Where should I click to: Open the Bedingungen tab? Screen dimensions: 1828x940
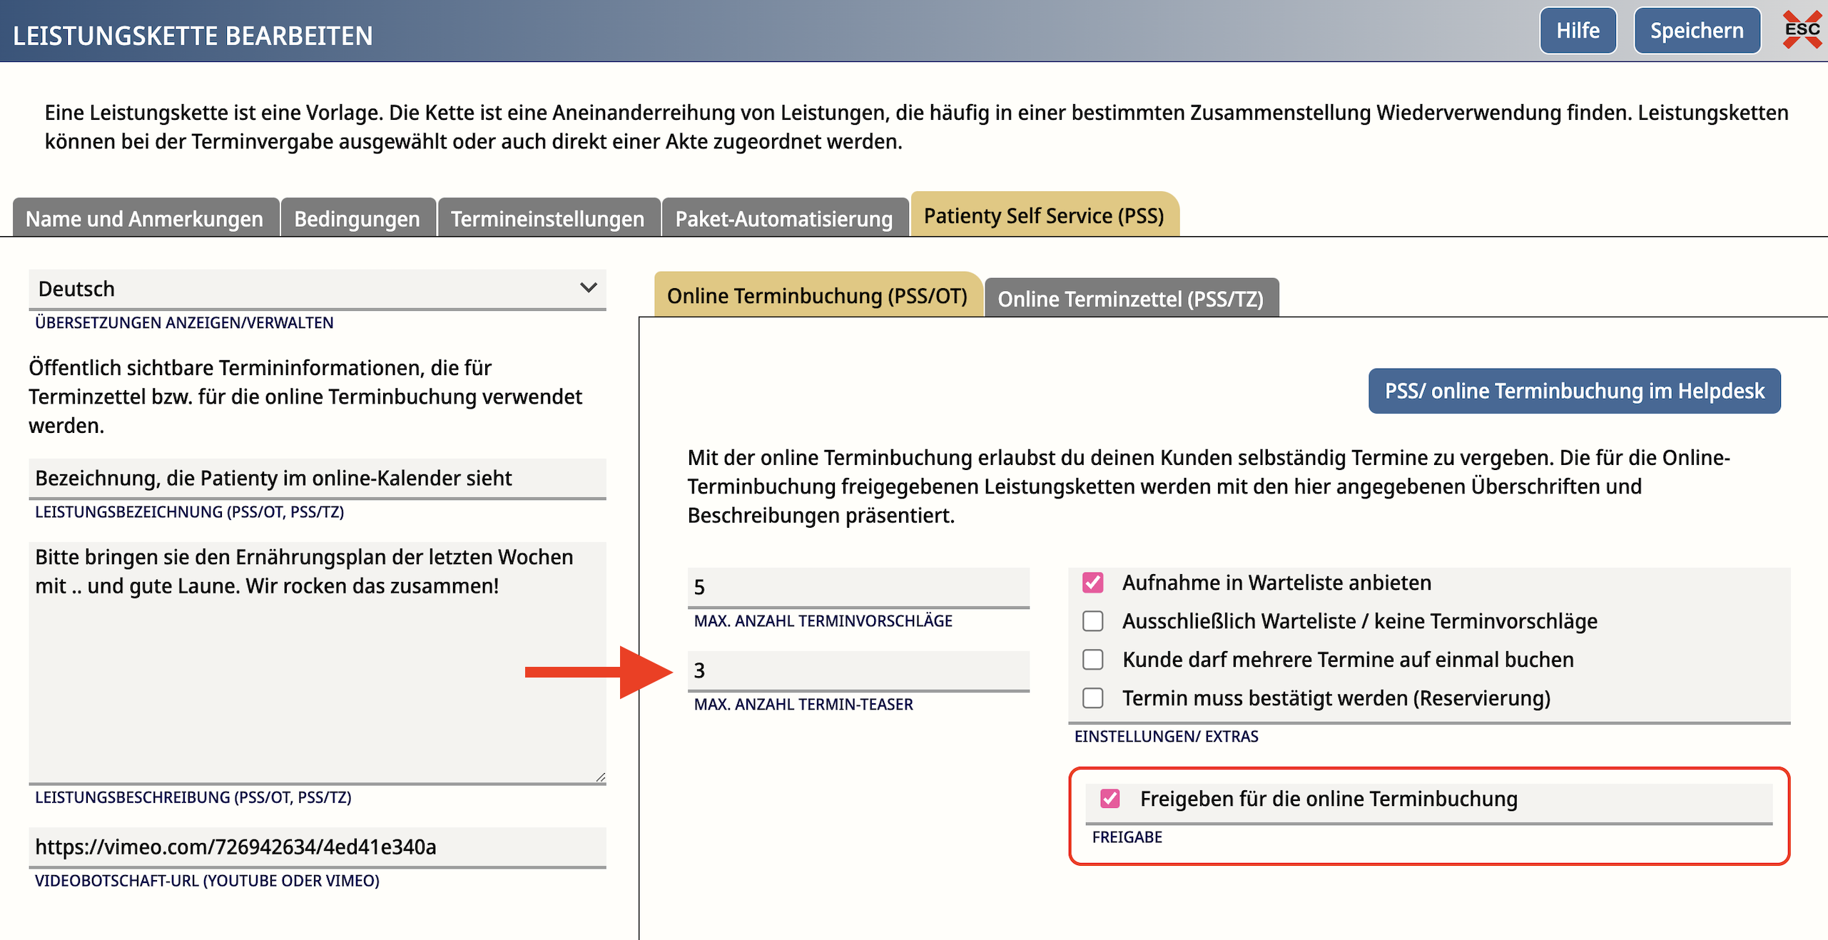tap(357, 218)
